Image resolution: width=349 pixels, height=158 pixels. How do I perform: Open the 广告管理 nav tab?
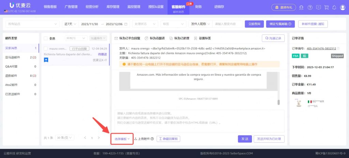tap(71, 7)
